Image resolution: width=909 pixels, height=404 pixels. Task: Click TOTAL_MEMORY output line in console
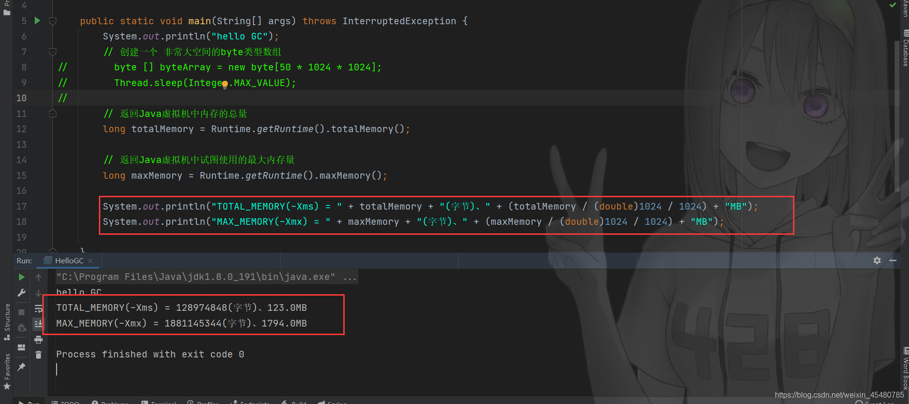182,308
